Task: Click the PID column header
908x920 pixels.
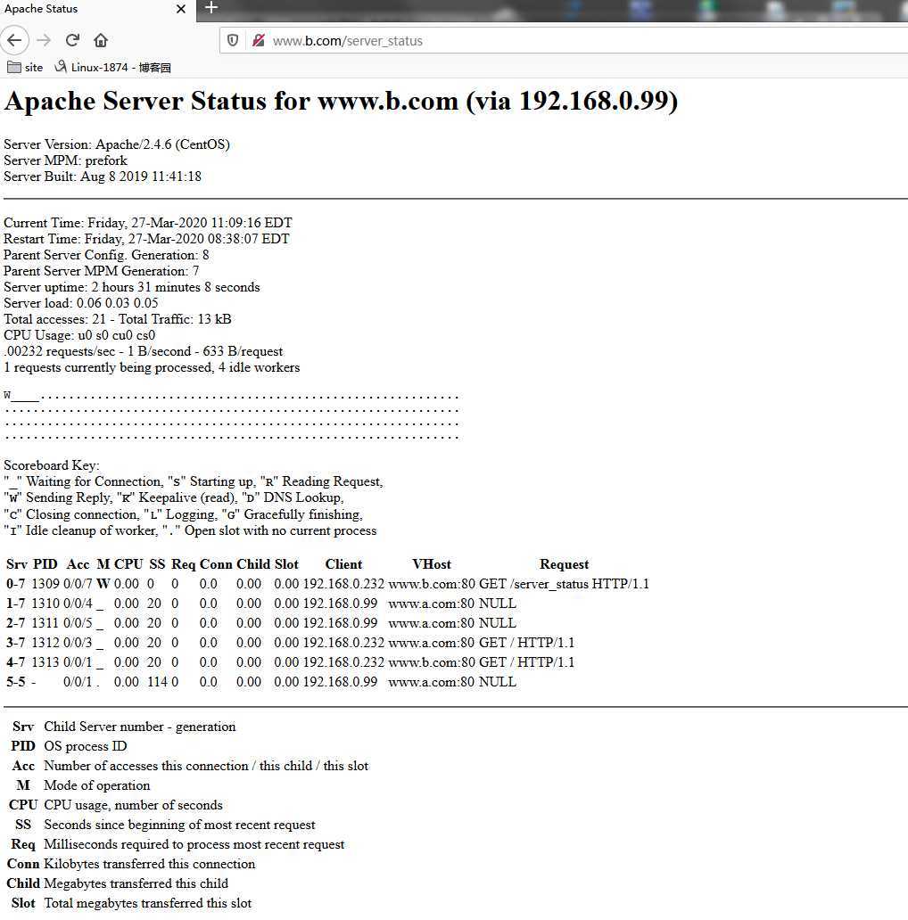Action: tap(45, 563)
